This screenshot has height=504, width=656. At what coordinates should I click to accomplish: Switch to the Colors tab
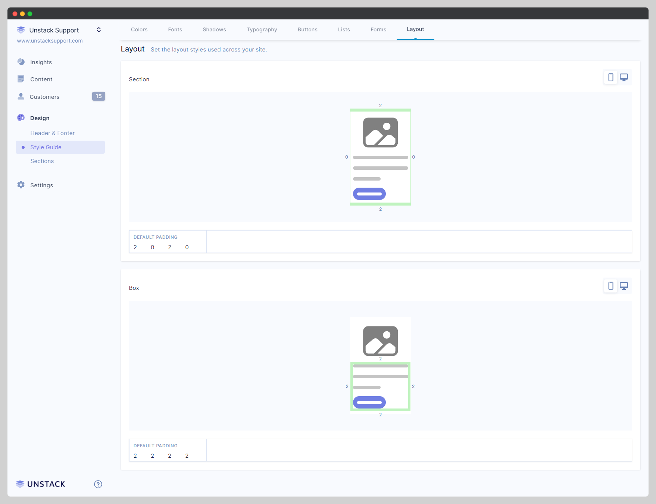pyautogui.click(x=139, y=29)
